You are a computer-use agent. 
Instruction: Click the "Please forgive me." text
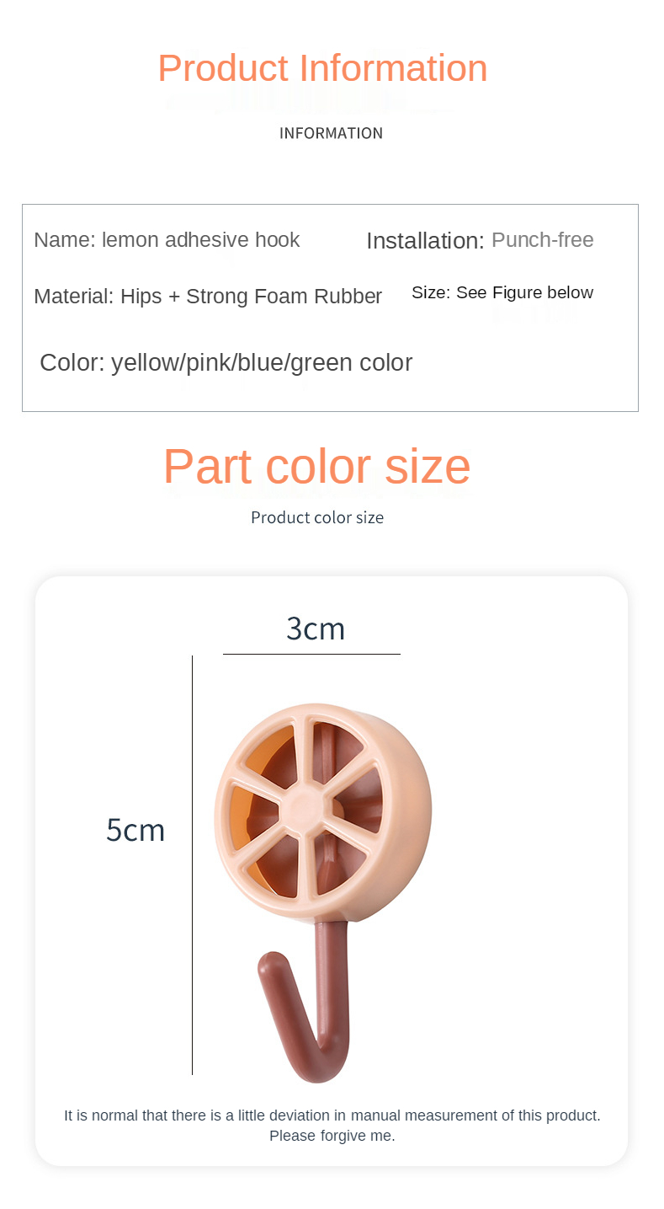point(332,1136)
